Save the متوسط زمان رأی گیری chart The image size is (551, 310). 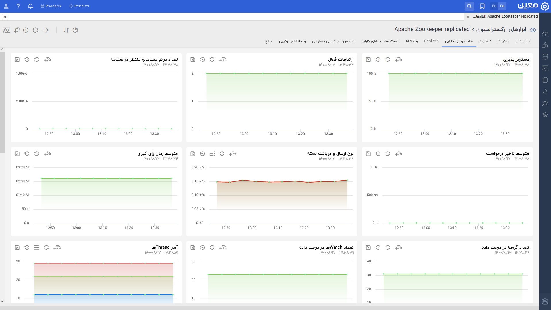click(17, 154)
